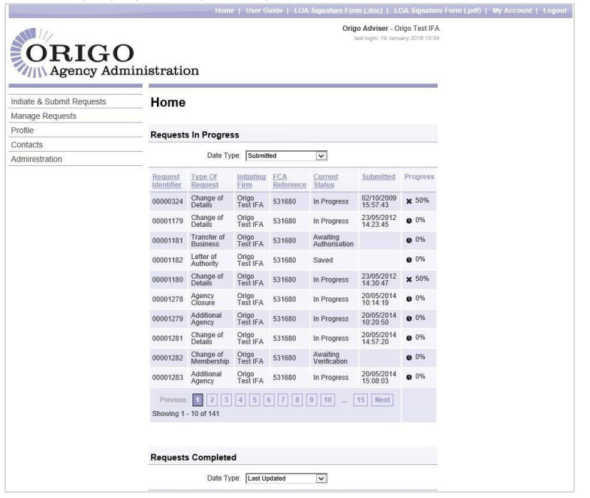Go to pagination page 3

[226, 400]
